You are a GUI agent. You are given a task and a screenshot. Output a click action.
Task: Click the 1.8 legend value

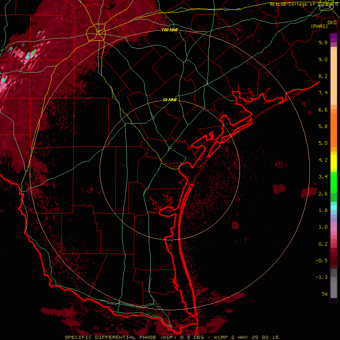[323, 210]
